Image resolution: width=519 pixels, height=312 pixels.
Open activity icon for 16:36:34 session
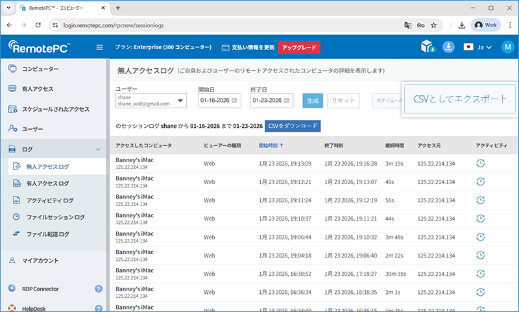coord(480,292)
